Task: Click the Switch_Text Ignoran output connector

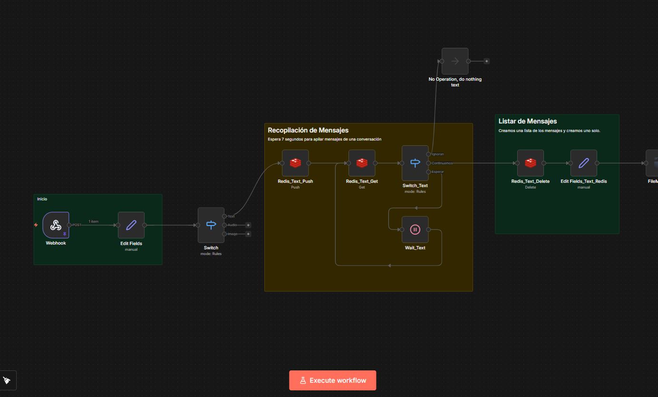Action: pyautogui.click(x=428, y=154)
